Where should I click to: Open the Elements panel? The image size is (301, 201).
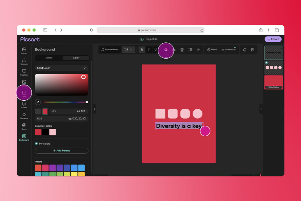point(24,115)
